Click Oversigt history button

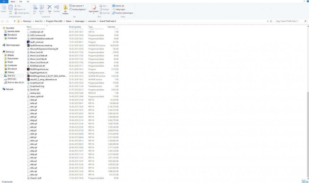click(105, 13)
